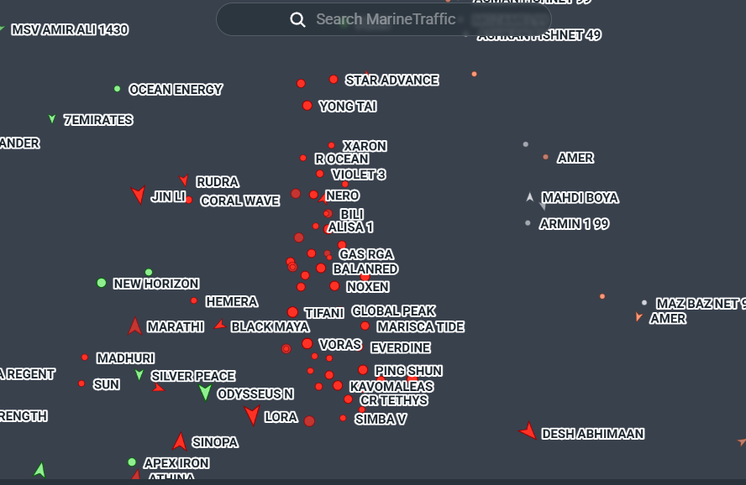Select the 7EMIRATES green arrow marker
The height and width of the screenshot is (485, 746).
click(52, 119)
